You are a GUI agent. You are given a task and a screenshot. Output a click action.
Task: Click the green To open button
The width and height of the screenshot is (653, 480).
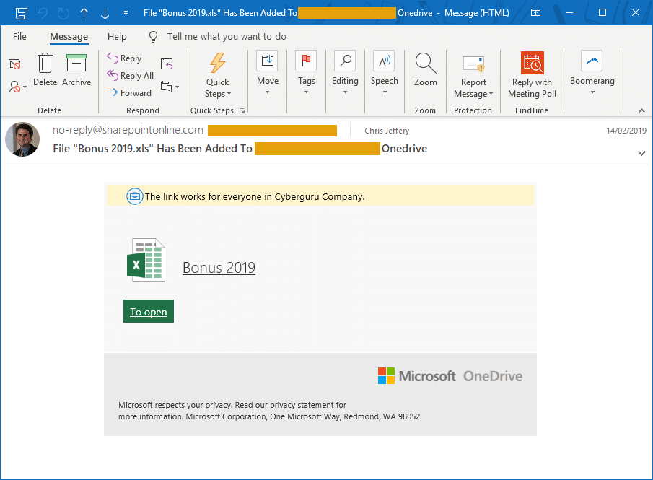click(x=149, y=311)
